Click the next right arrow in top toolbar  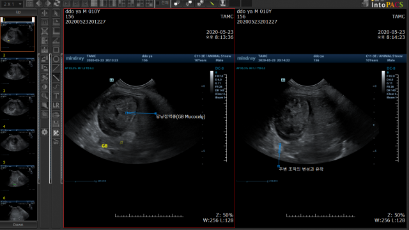click(48, 3)
